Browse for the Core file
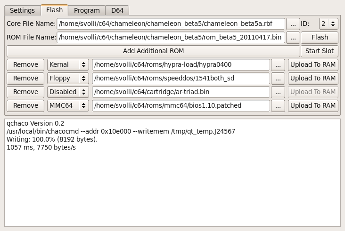The image size is (345, 231). [x=293, y=24]
